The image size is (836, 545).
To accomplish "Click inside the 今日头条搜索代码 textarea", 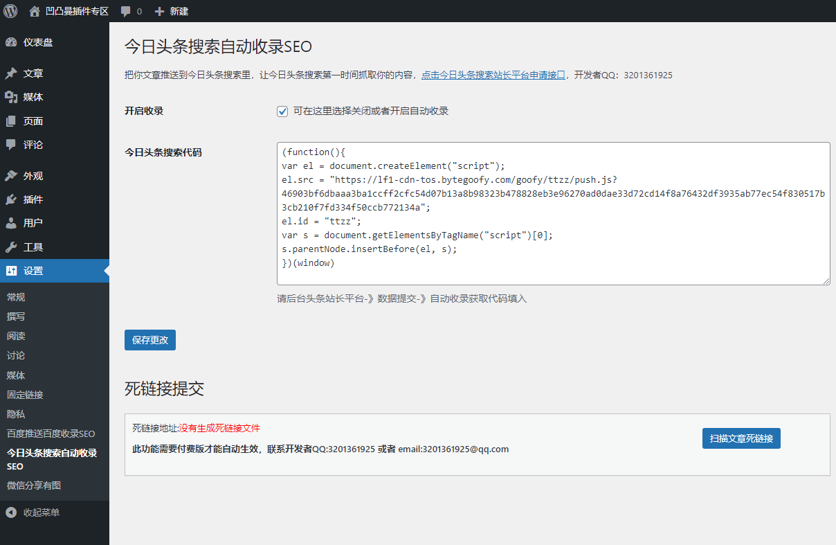I will [x=553, y=213].
